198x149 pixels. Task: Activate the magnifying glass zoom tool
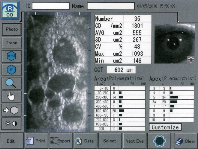pyautogui.click(x=11, y=83)
